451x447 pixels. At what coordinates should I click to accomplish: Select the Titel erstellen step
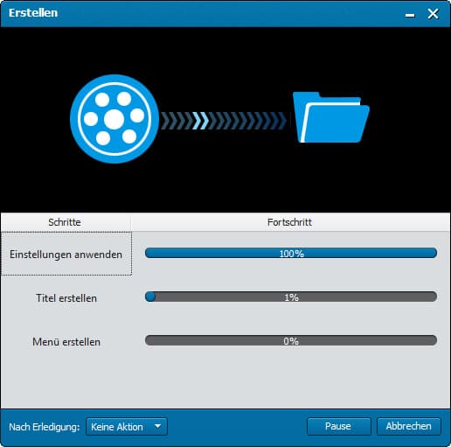pyautogui.click(x=66, y=298)
